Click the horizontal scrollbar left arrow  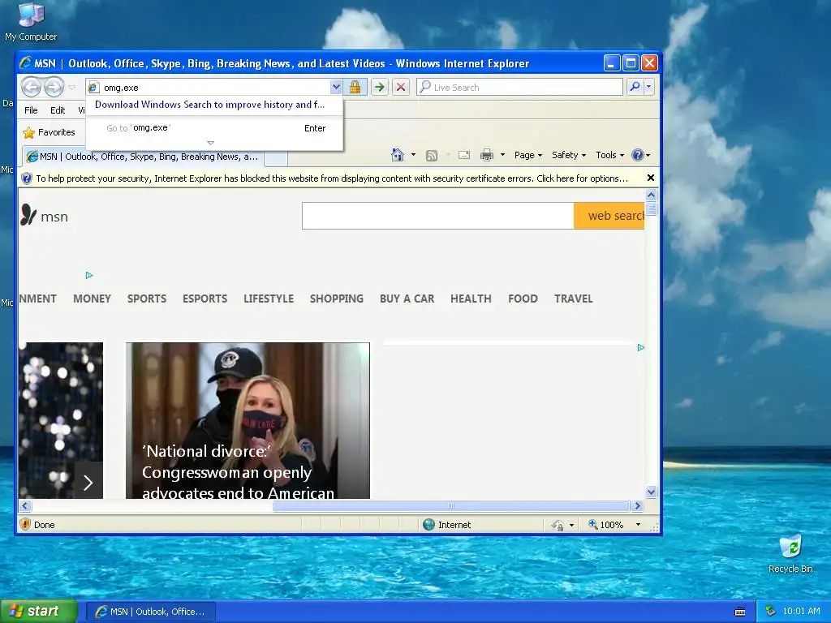pos(25,506)
